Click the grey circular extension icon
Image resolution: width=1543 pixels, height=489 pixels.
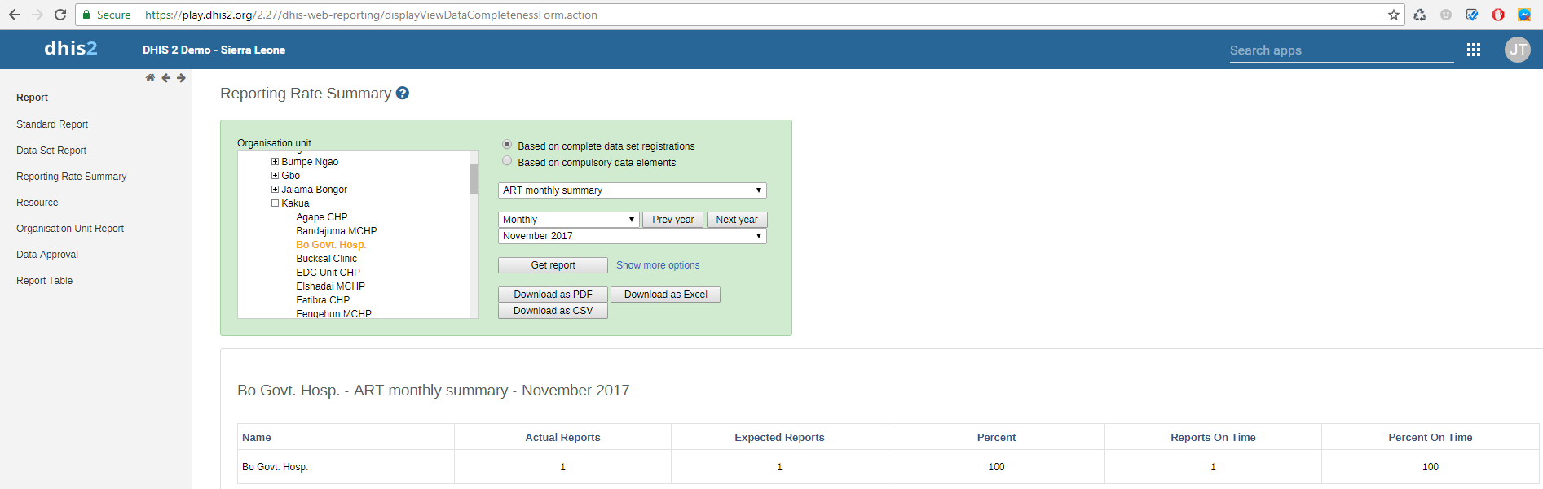tap(1446, 15)
